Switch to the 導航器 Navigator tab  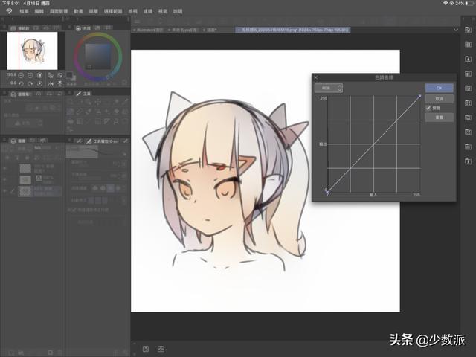pyautogui.click(x=20, y=28)
